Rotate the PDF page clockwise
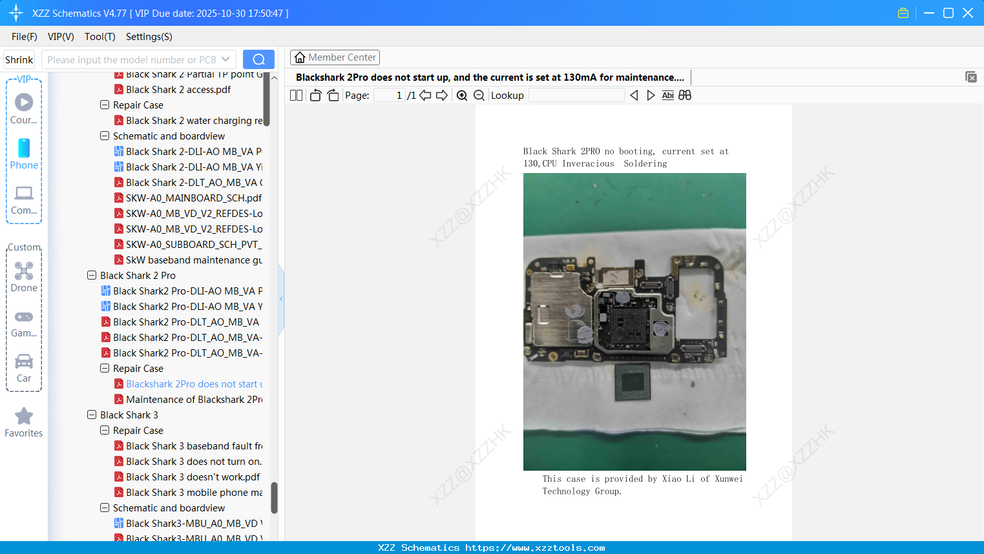The width and height of the screenshot is (984, 554). click(x=332, y=95)
